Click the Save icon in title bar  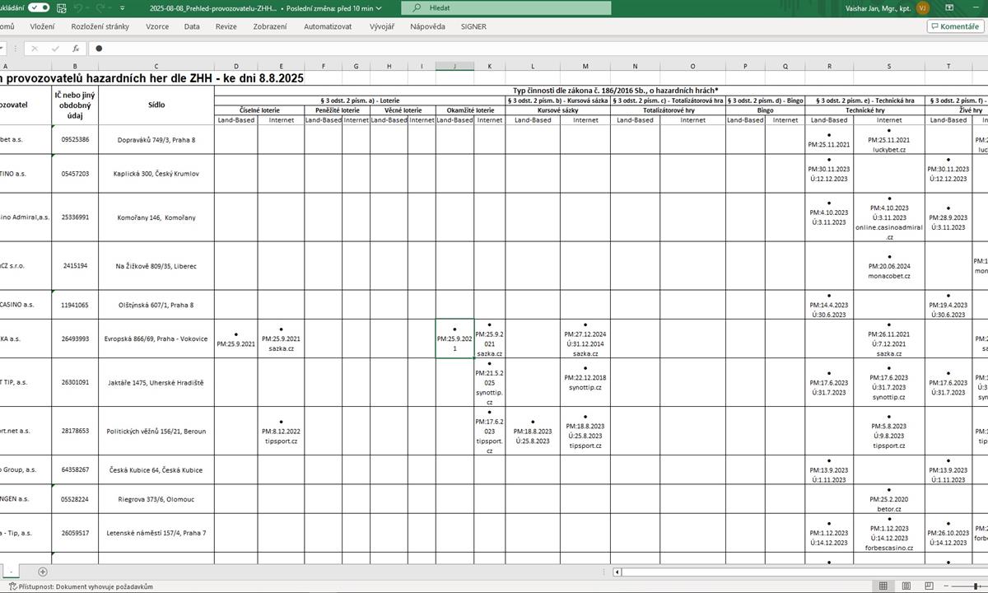(63, 7)
